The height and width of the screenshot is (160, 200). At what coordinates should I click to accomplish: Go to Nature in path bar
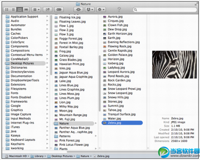[83, 156]
